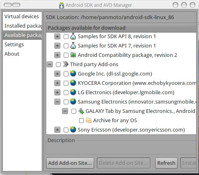
Task: Click the left pill button in title bar
Action: point(8,5)
